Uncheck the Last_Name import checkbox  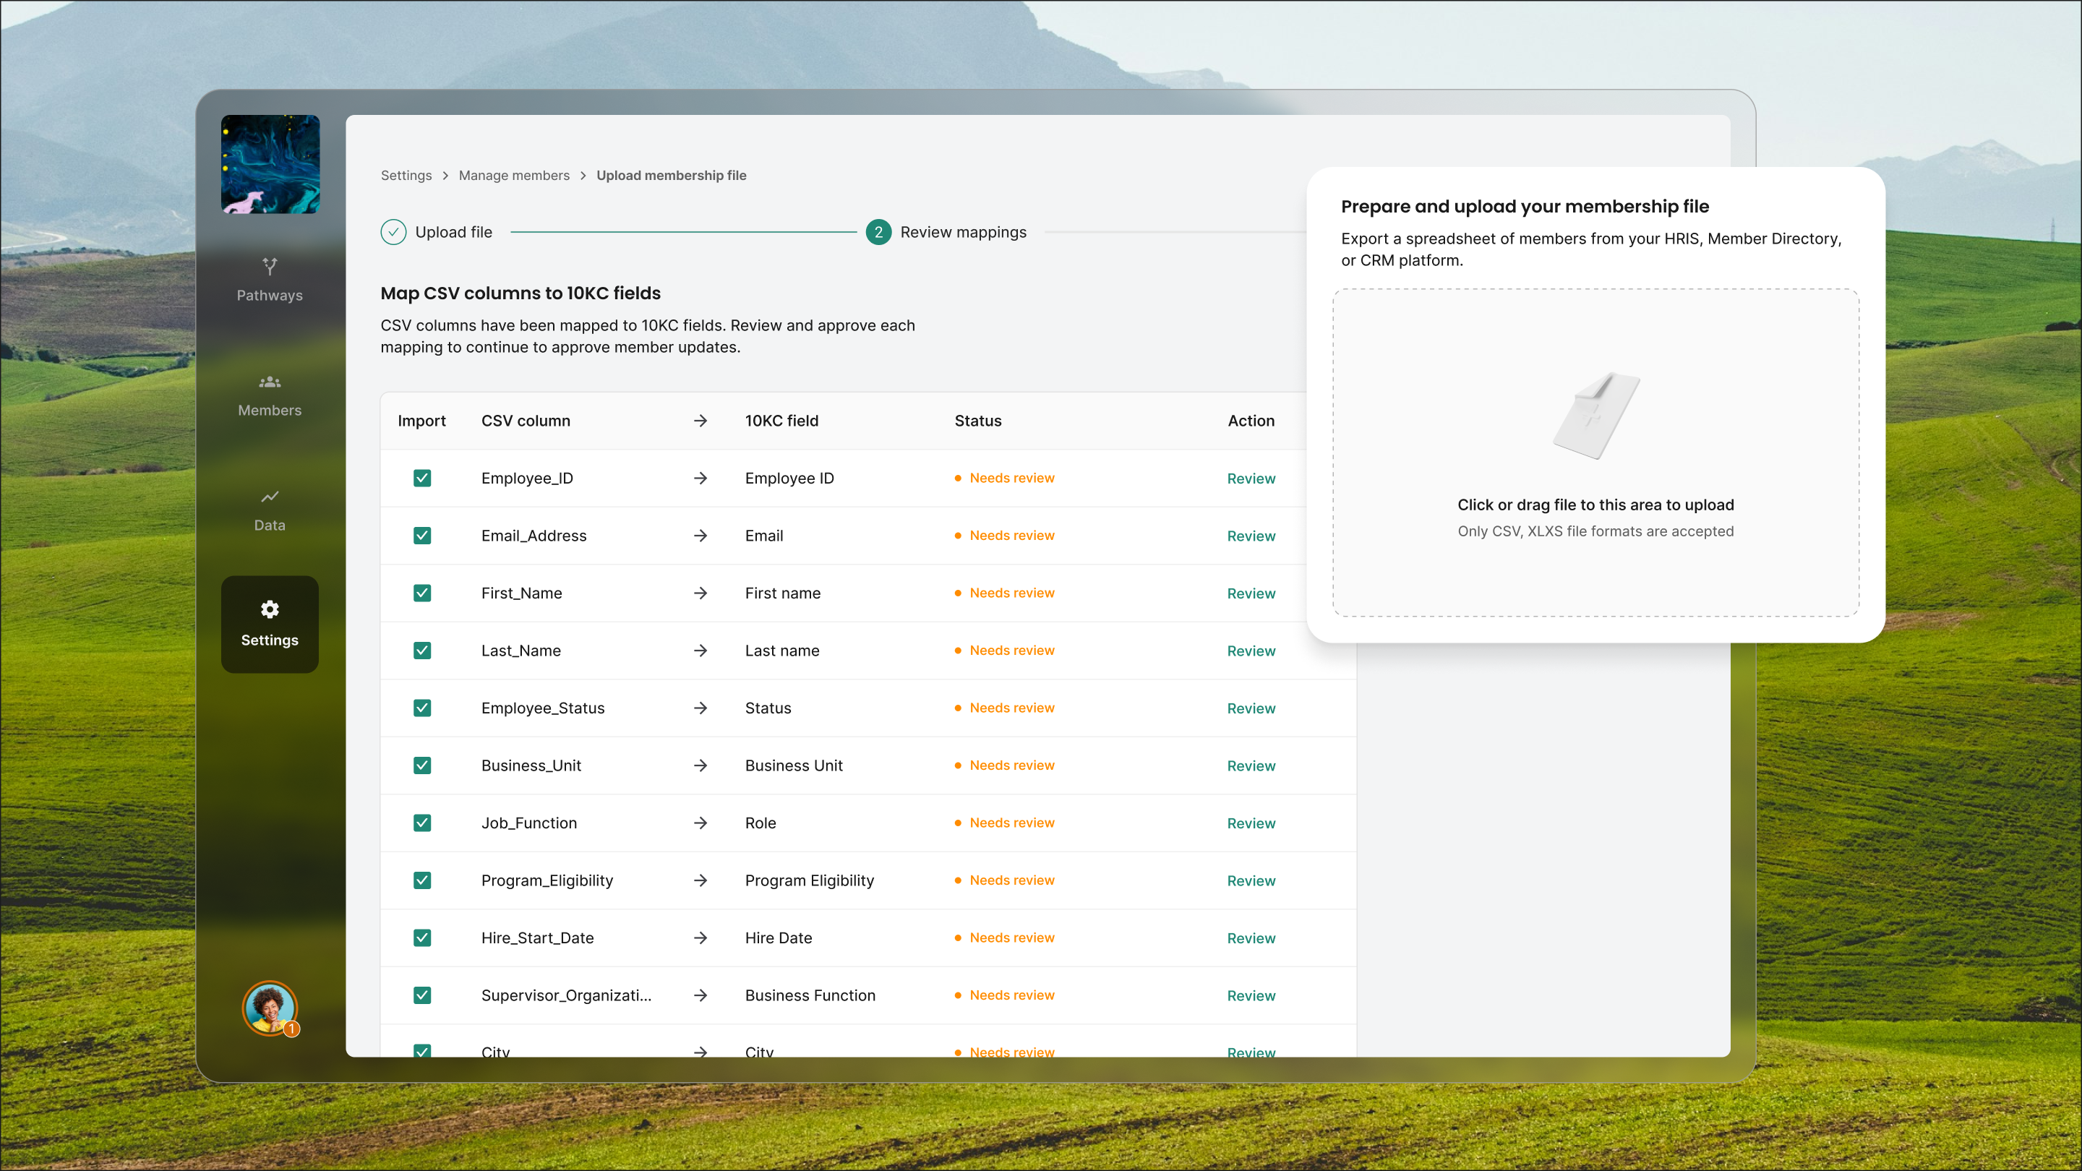pyautogui.click(x=422, y=650)
